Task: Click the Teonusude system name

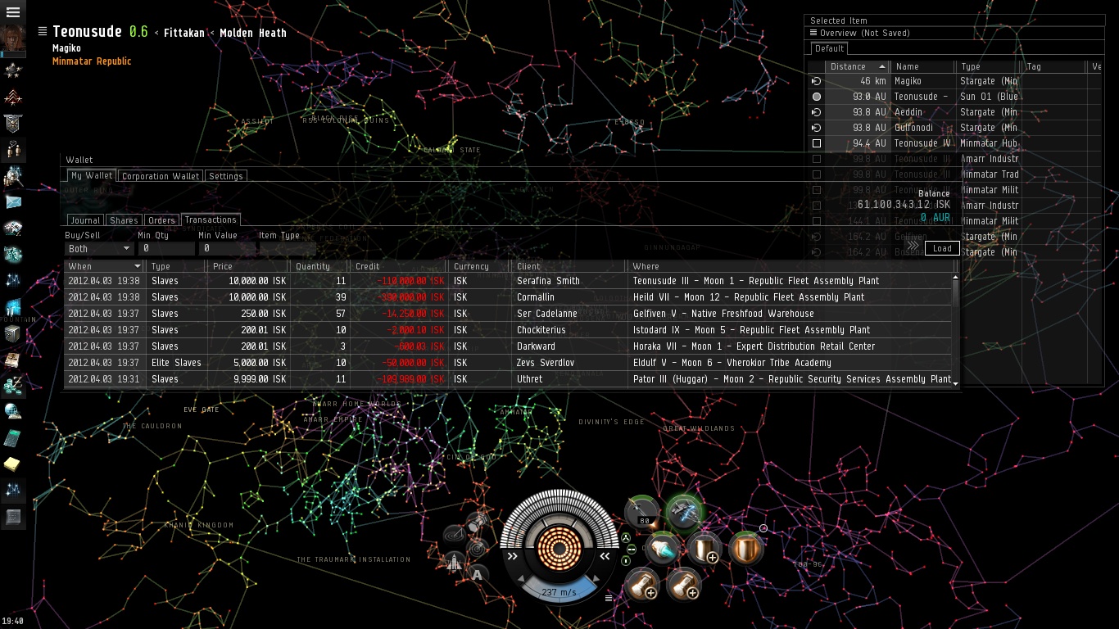Action: pyautogui.click(x=88, y=31)
